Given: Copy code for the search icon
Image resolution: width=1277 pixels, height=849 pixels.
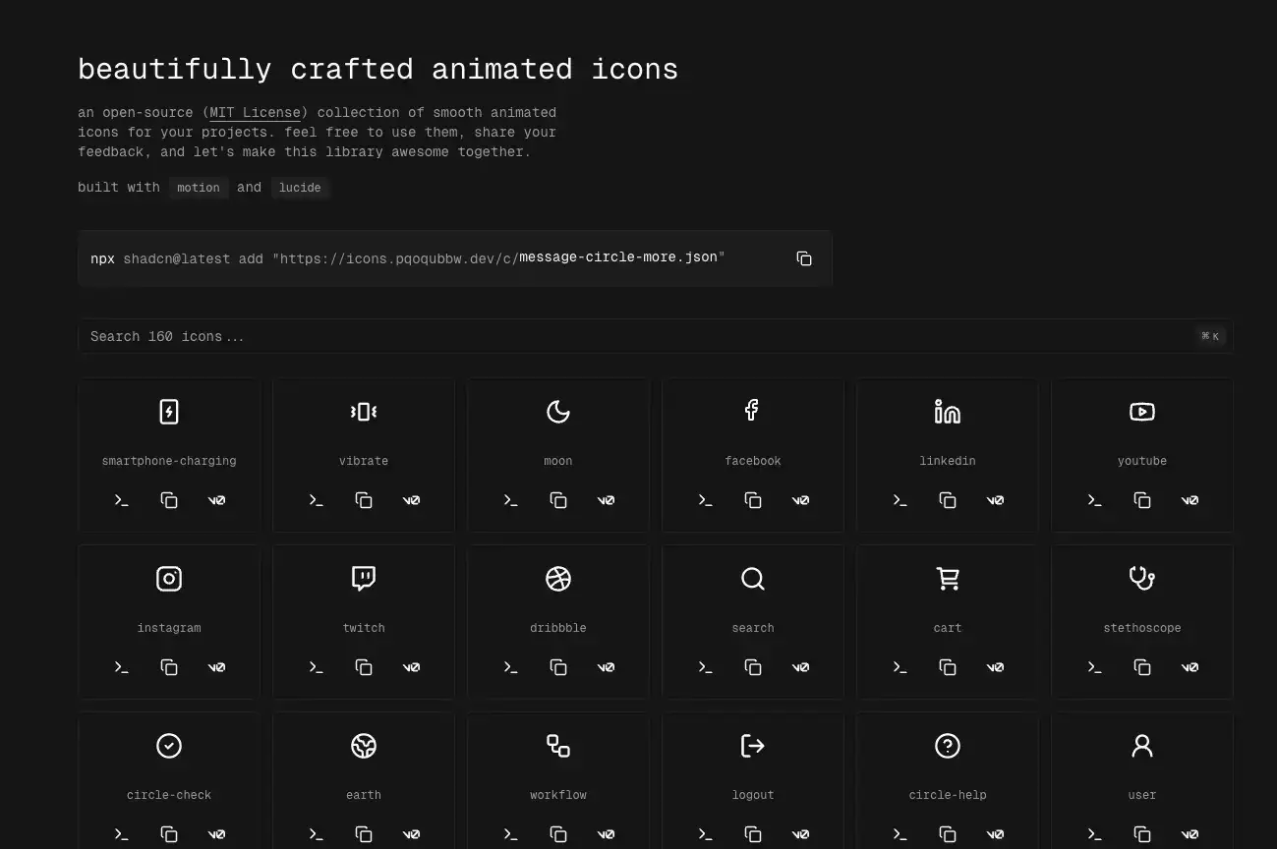Looking at the screenshot, I should [x=753, y=667].
